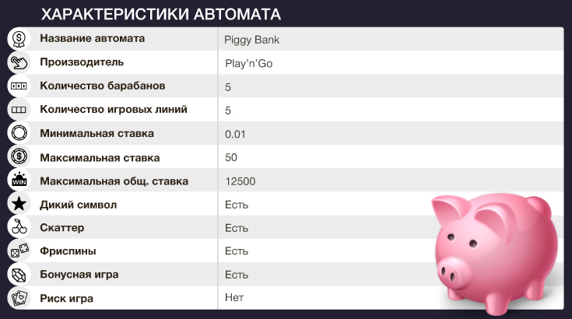Click the playing cards icon beside Риск игра
572x319 pixels.
[x=18, y=298]
